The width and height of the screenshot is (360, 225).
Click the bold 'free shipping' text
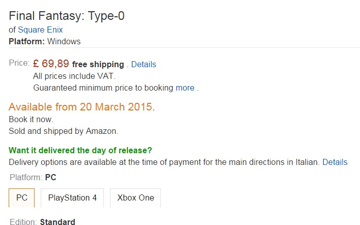tap(98, 65)
